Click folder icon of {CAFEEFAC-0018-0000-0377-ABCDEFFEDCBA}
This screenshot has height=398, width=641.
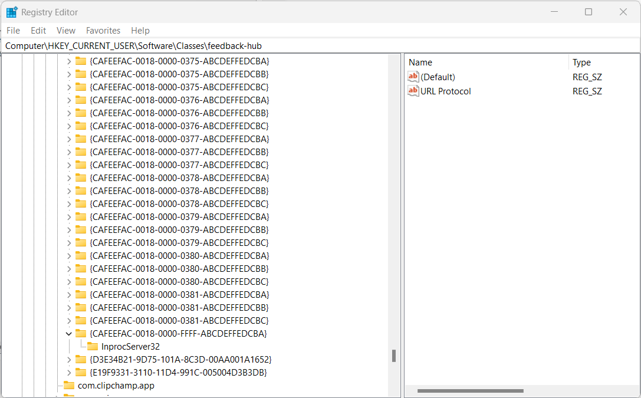[81, 139]
